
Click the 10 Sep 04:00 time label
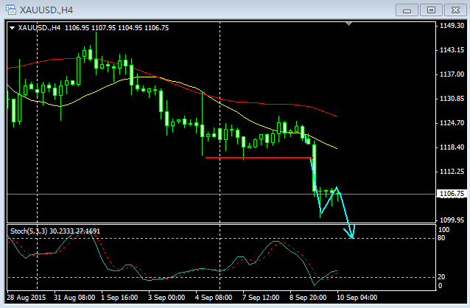[357, 298]
